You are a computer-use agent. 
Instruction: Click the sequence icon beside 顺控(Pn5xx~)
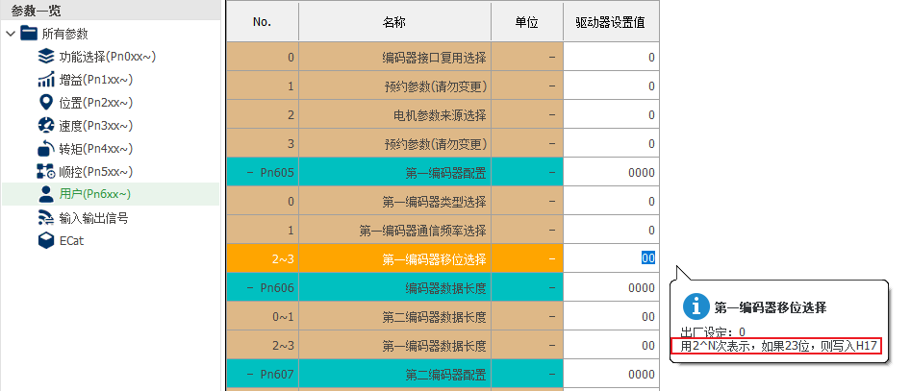[45, 172]
